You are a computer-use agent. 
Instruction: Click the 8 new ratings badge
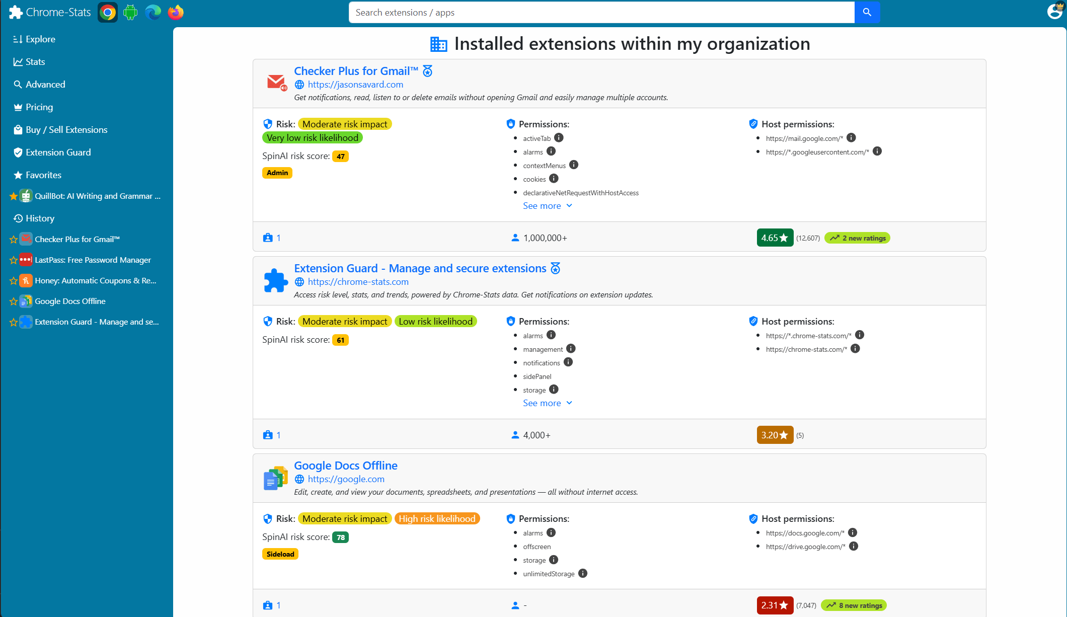point(854,605)
